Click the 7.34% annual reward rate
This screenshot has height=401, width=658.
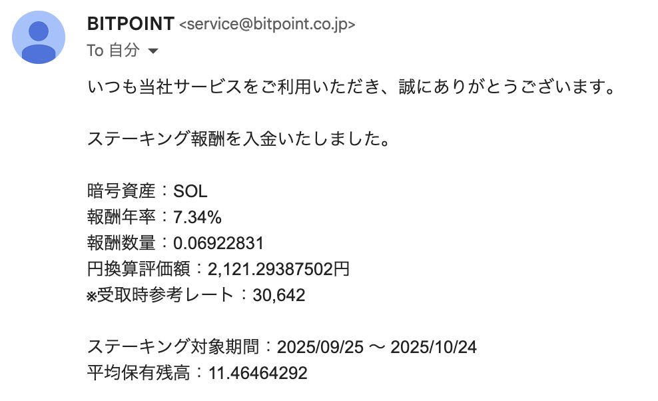click(197, 218)
